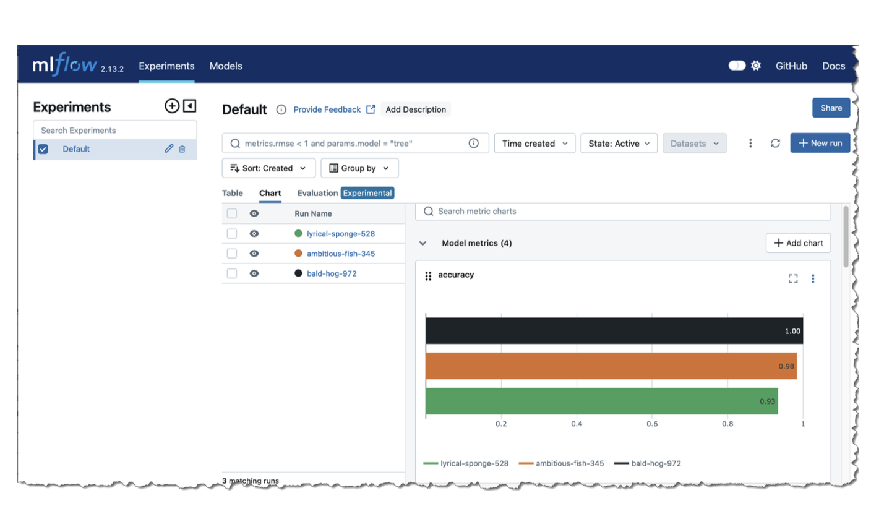871x506 pixels.
Task: Click the Search metric charts field
Action: pos(625,211)
